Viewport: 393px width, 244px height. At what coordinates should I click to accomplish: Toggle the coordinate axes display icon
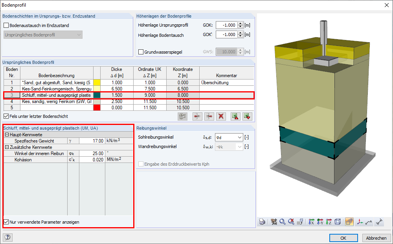pyautogui.click(x=360, y=222)
